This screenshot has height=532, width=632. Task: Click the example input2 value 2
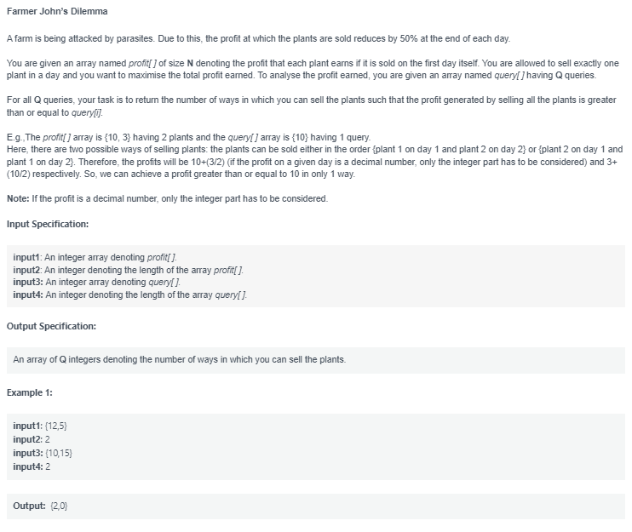point(48,439)
